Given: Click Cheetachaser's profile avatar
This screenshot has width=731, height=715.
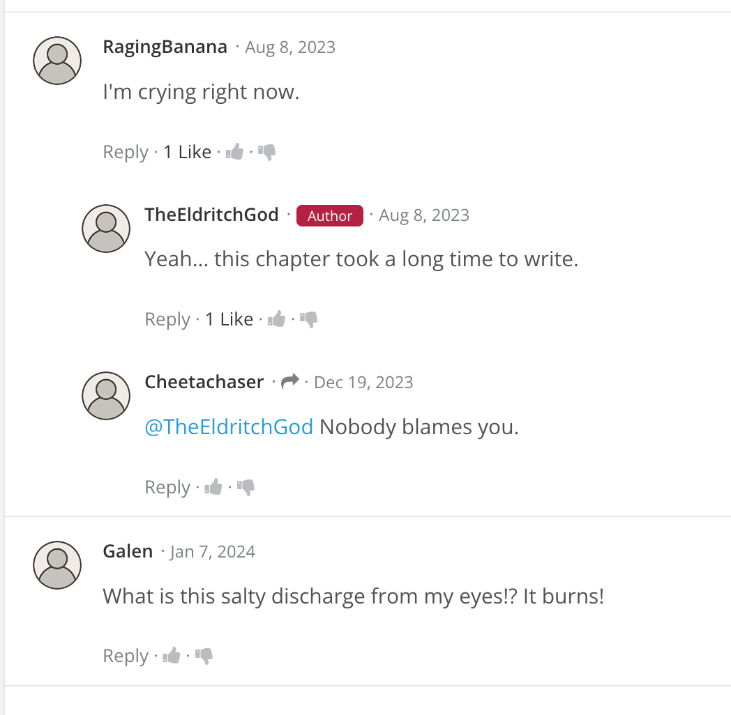Looking at the screenshot, I should point(106,396).
